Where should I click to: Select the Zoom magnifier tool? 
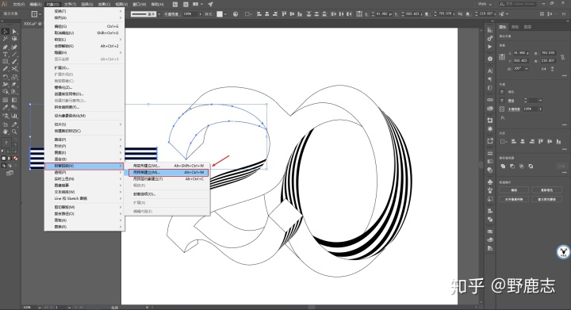click(14, 132)
